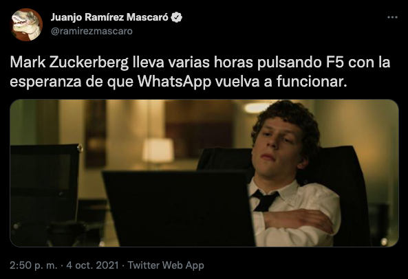Click the 4 oct. 2021 date
The width and height of the screenshot is (408, 279).
(92, 265)
